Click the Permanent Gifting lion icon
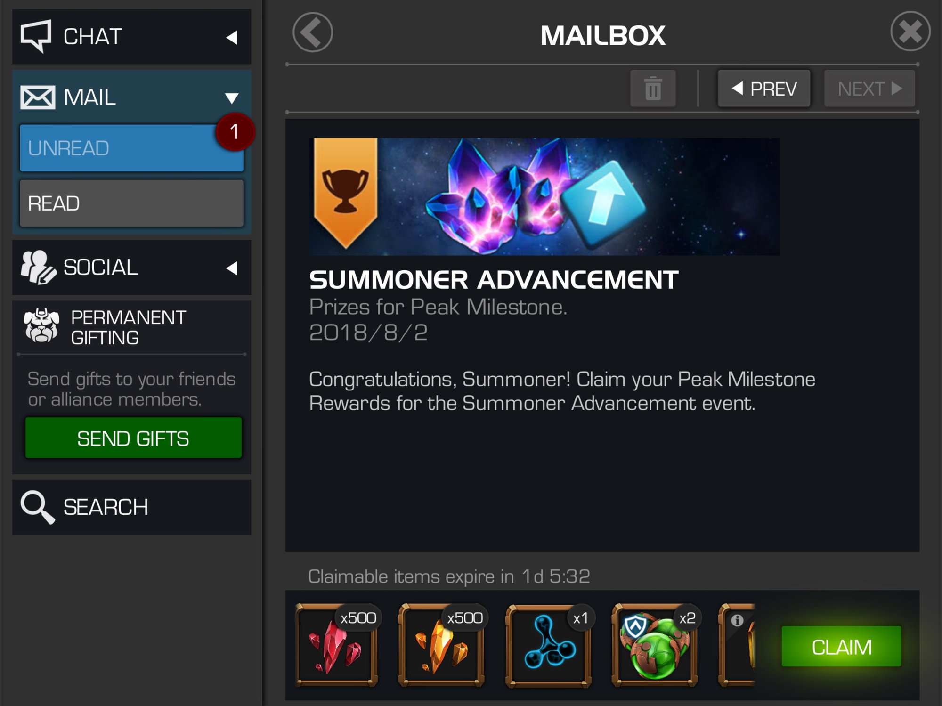942x706 pixels. point(41,325)
